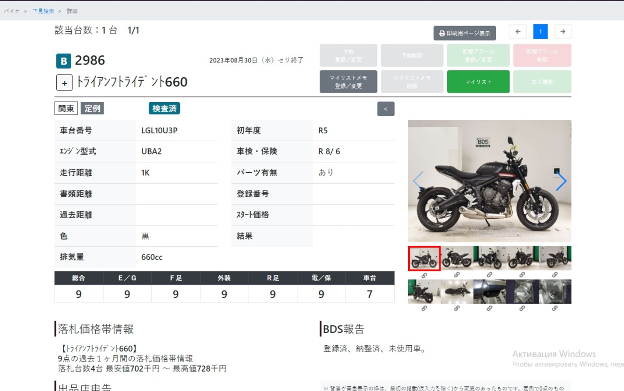Select fourth top-row motorcycle thumbnail
Viewport: 624px width, 391px height.
coord(523,258)
